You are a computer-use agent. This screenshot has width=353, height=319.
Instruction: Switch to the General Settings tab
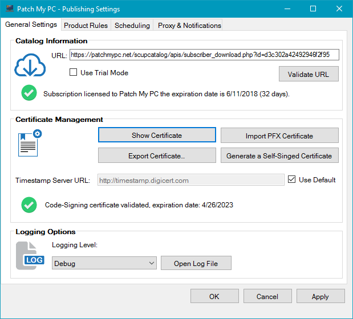[x=31, y=24]
